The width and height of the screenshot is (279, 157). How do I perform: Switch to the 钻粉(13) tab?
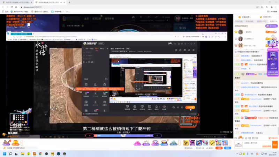[x=273, y=21]
